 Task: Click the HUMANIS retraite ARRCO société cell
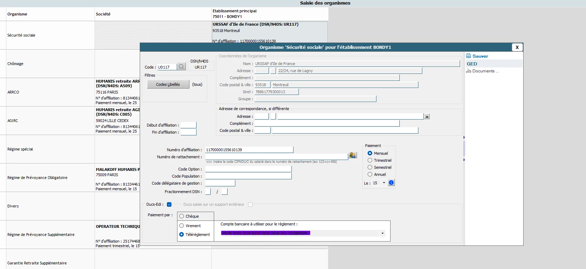117,92
